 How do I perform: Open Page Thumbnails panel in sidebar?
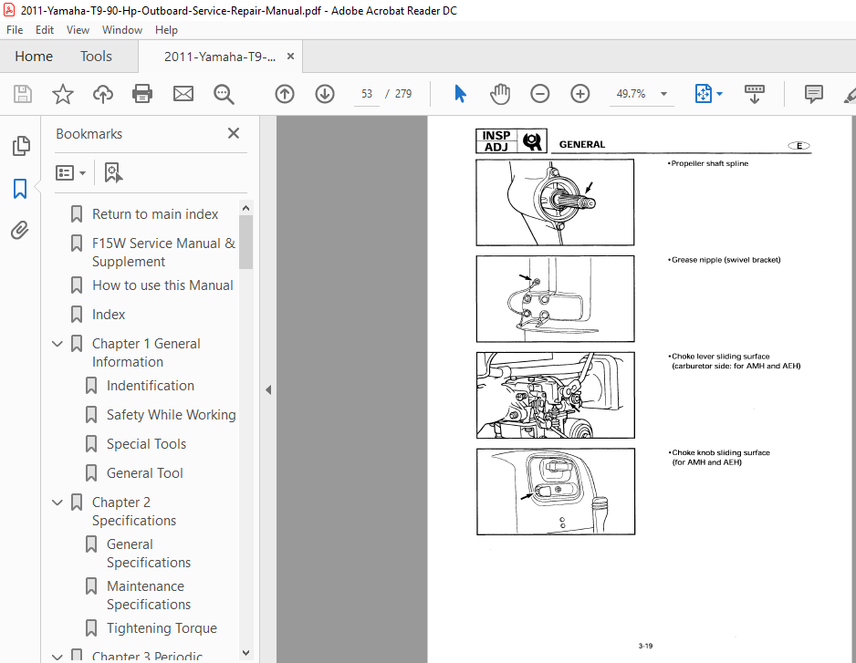[x=21, y=146]
